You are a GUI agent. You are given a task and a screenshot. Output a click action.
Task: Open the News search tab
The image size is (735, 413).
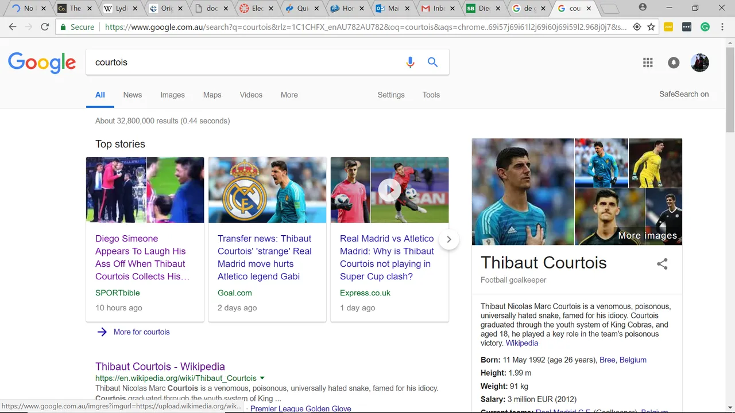tap(132, 95)
